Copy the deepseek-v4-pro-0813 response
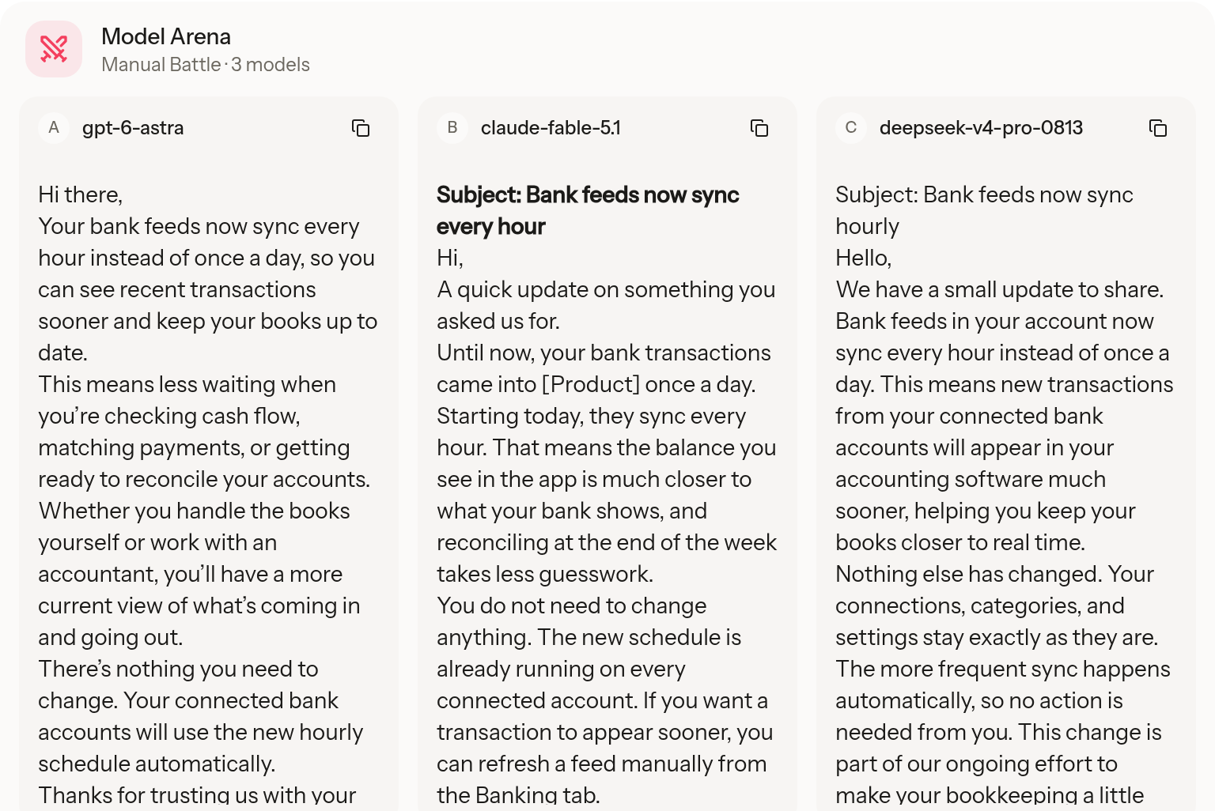The height and width of the screenshot is (811, 1215). [x=1158, y=128]
